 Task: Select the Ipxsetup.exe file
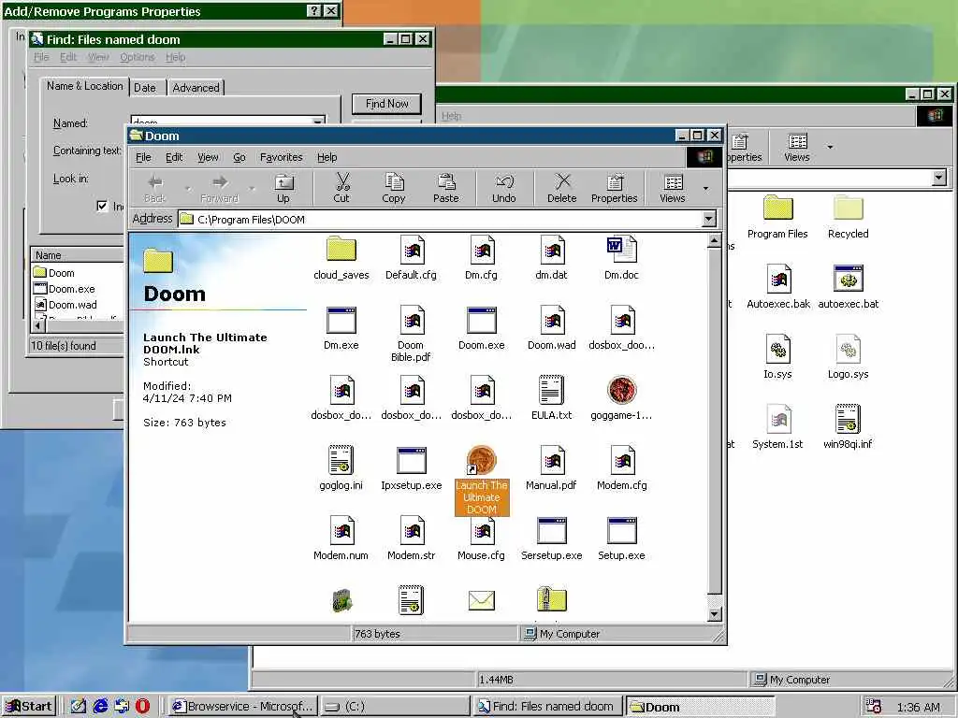(x=412, y=468)
